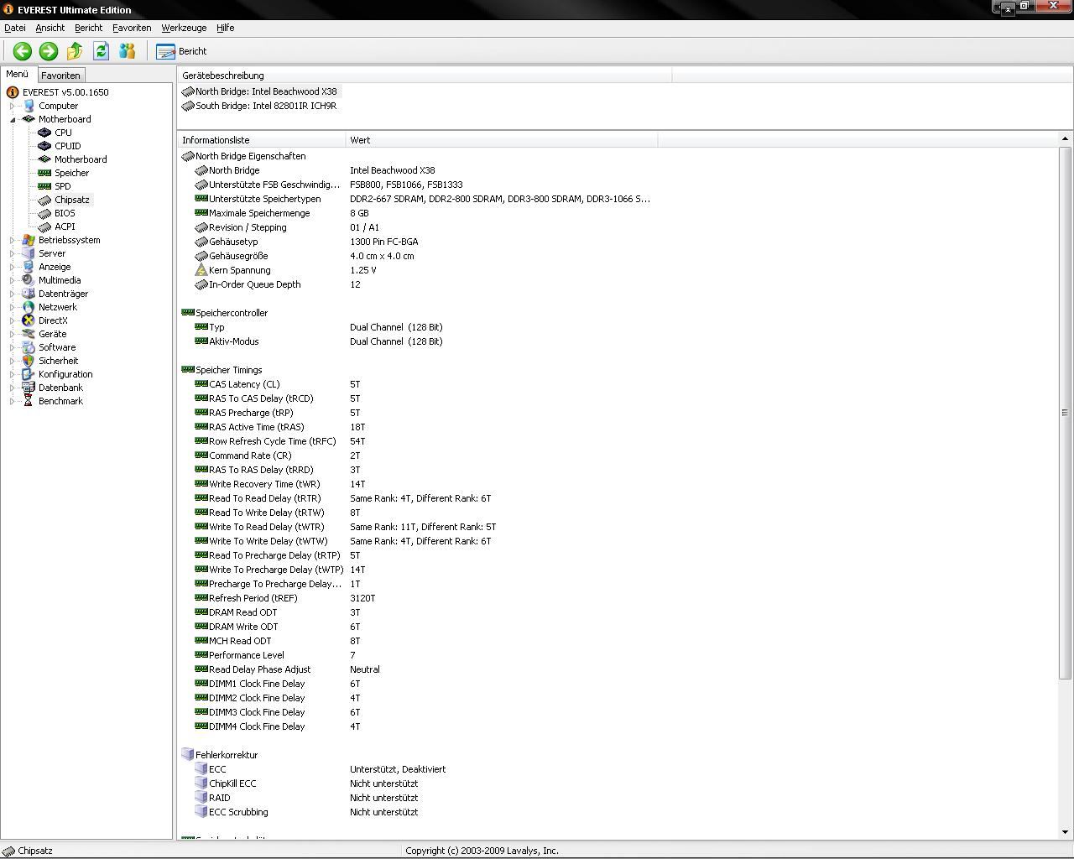The height and width of the screenshot is (859, 1074).
Task: Expand the Netzwerk tree node
Action: (13, 307)
